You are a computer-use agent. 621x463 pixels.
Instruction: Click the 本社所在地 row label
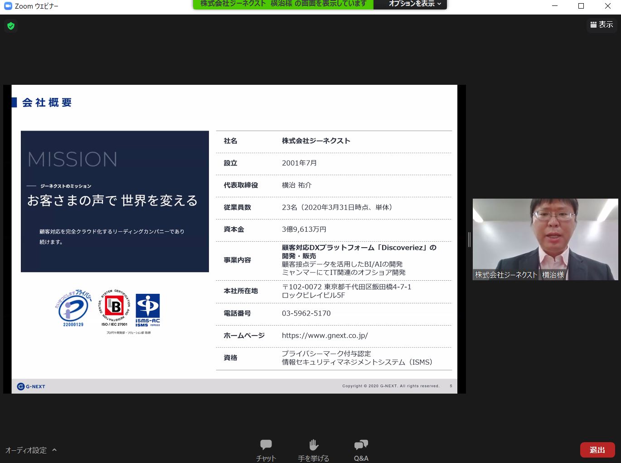[241, 291]
